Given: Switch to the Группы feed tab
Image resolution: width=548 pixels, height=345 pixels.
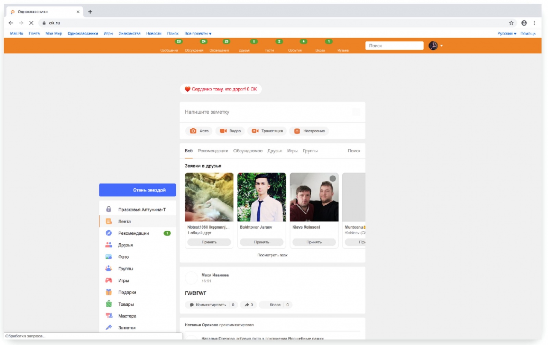Looking at the screenshot, I should (311, 151).
